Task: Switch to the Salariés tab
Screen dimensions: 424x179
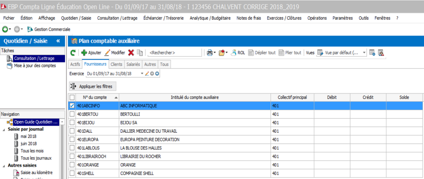Action: 133,64
